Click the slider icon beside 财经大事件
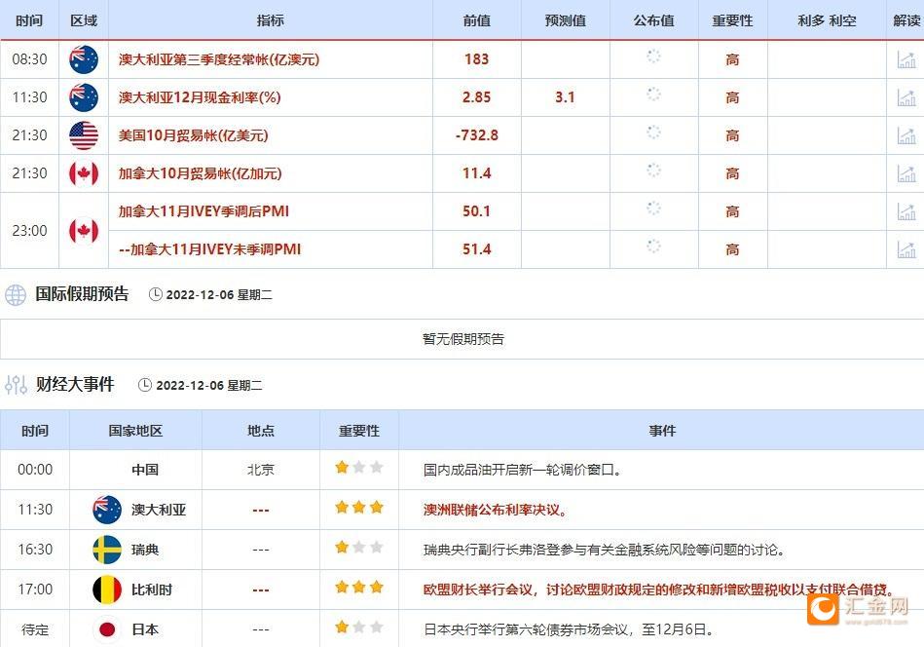 pos(16,385)
